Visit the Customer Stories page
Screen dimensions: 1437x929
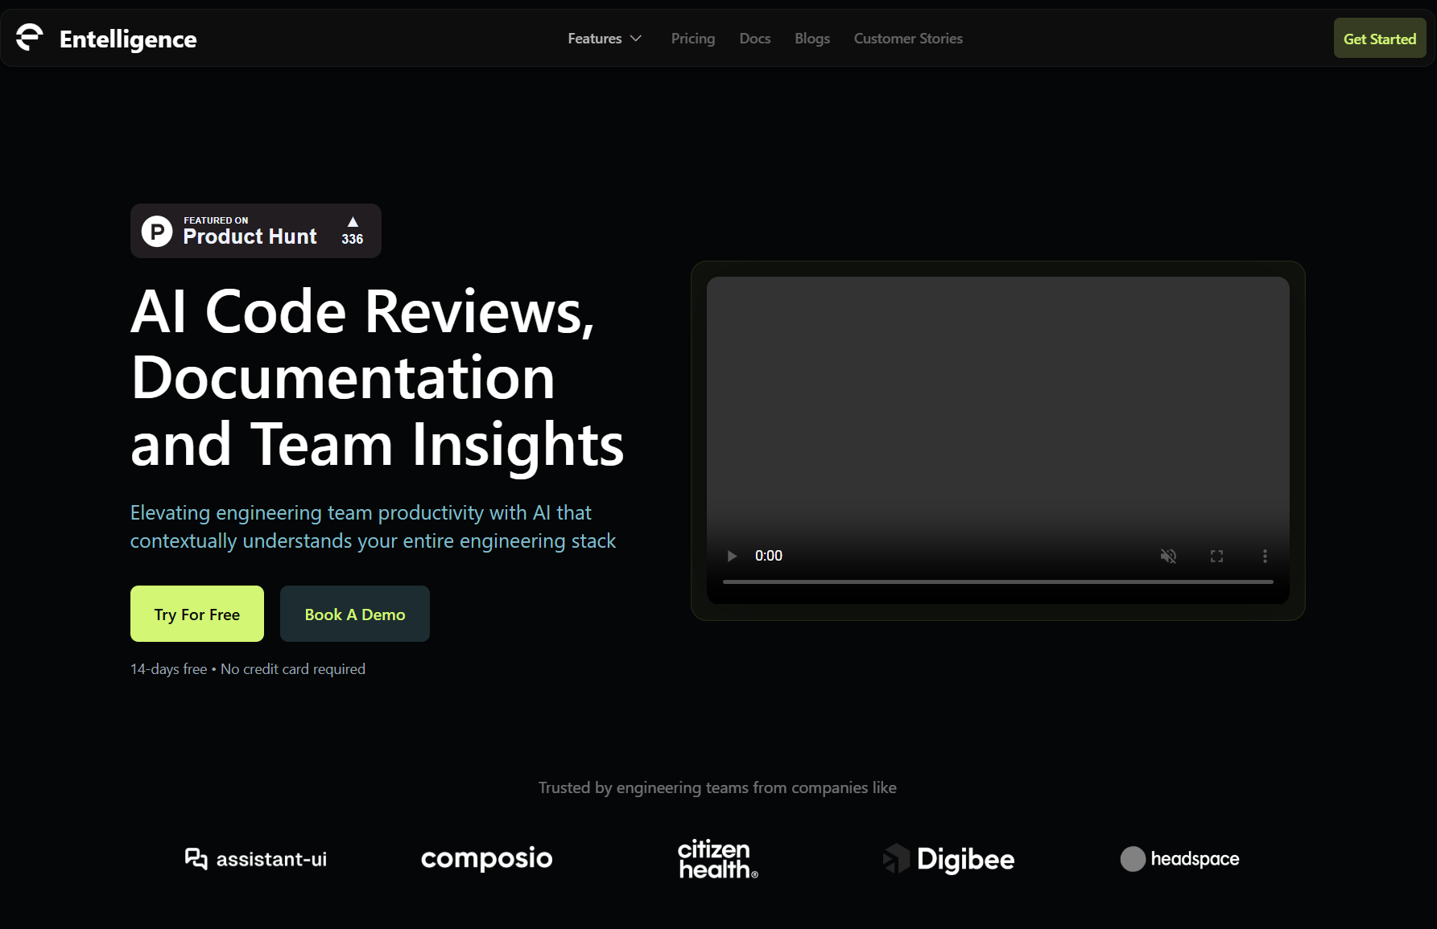(907, 39)
